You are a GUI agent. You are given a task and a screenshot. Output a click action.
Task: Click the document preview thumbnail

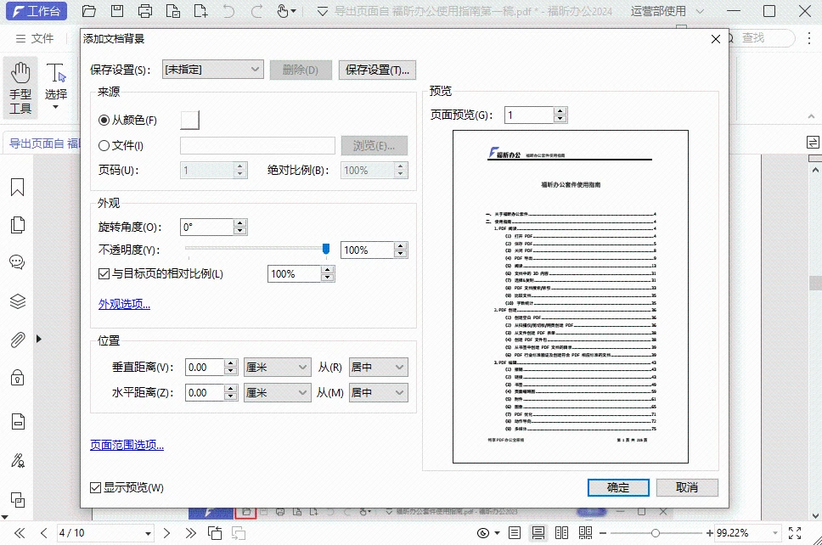(571, 296)
